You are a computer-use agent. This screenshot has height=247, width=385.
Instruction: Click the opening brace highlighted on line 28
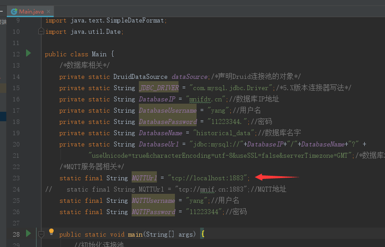pyautogui.click(x=202, y=234)
